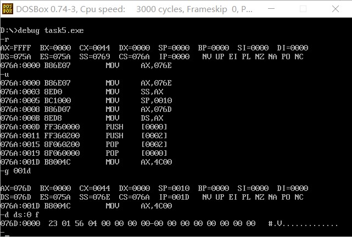352x237 pixels.
Task: Click the POP [0000] instruction line
Action: 84,153
